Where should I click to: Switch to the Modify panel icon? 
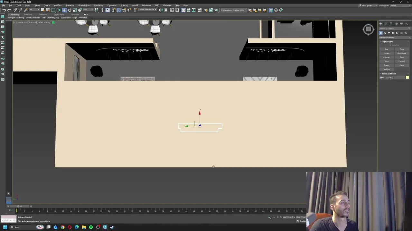point(386,24)
